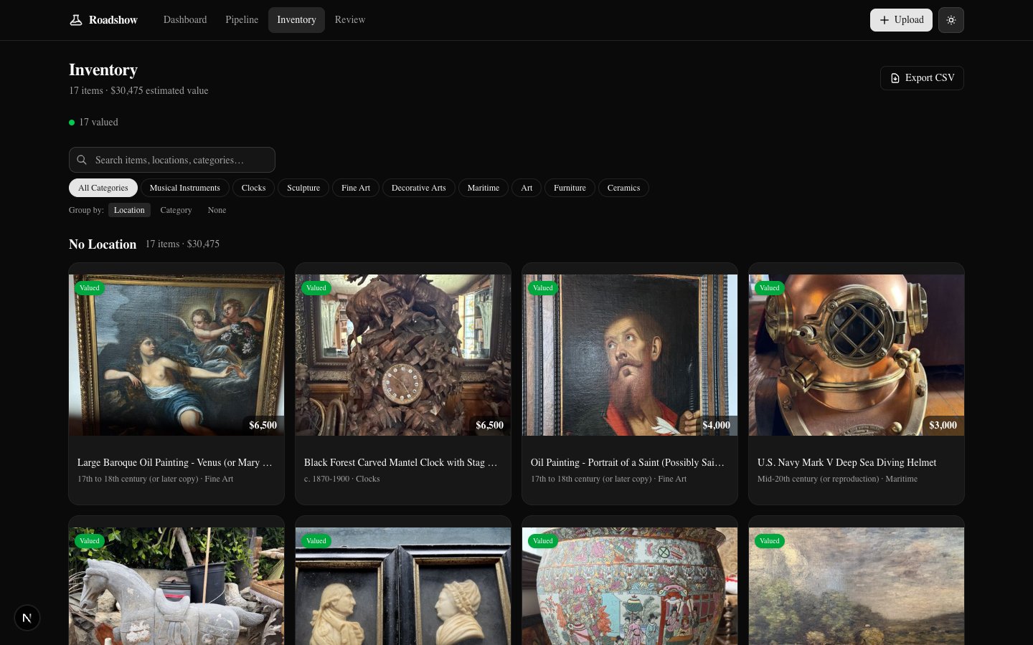Click the $4,000 price tag

[x=716, y=425]
